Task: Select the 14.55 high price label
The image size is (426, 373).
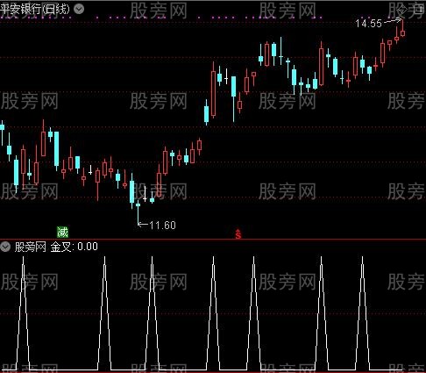Action: pos(368,24)
